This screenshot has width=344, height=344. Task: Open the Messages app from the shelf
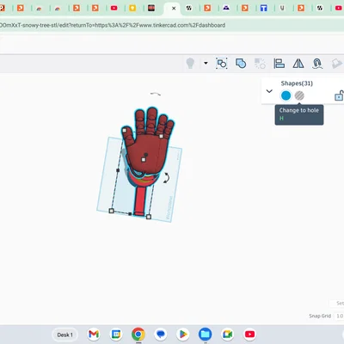(x=161, y=335)
